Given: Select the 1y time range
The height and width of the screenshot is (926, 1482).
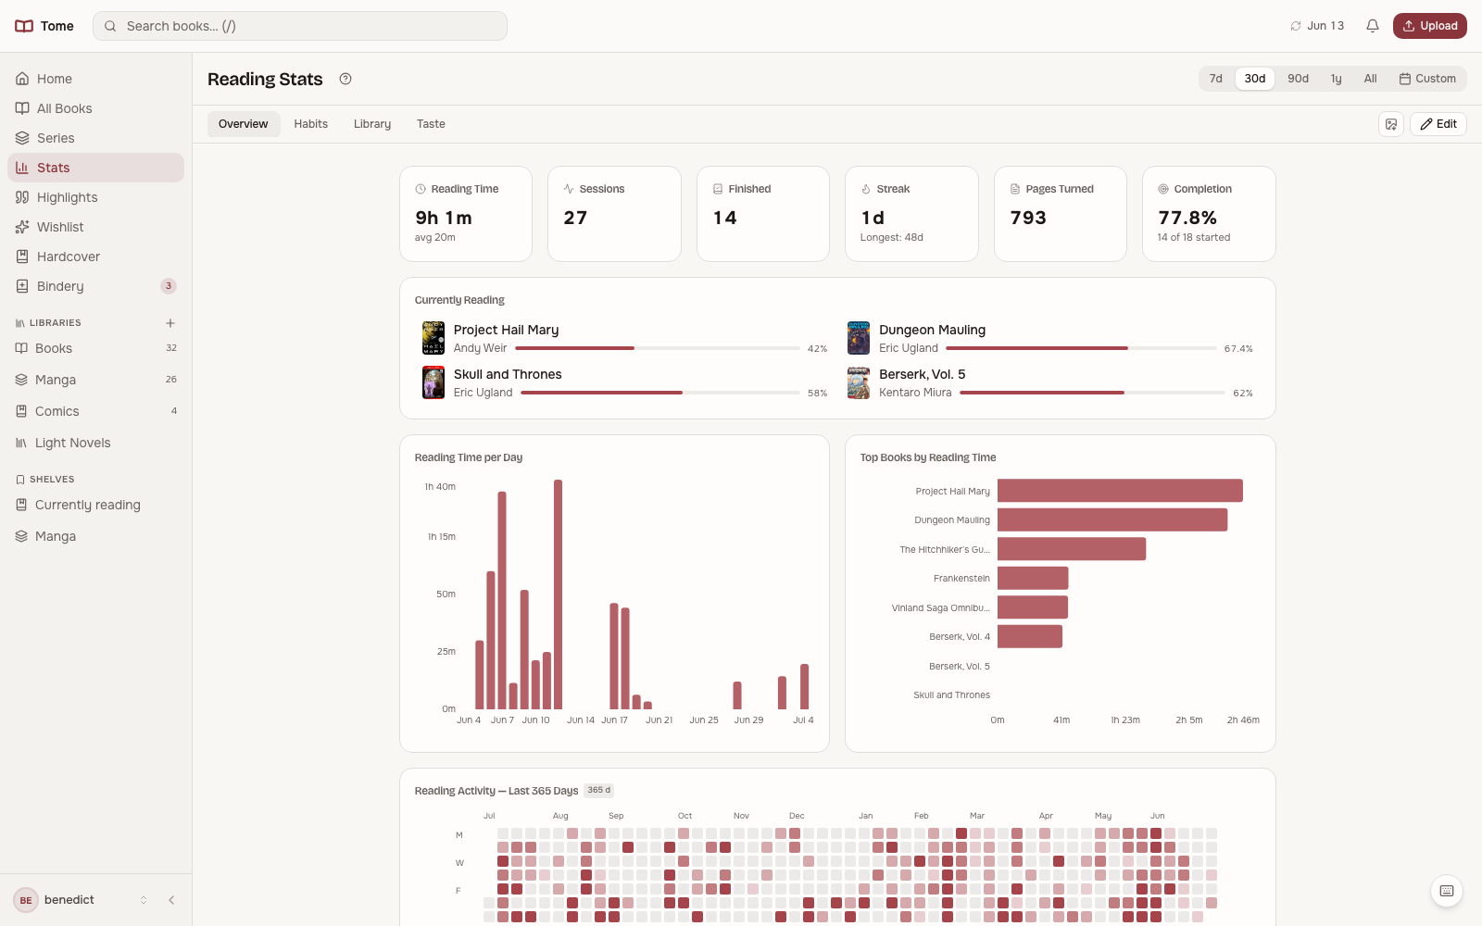Looking at the screenshot, I should [x=1337, y=79].
